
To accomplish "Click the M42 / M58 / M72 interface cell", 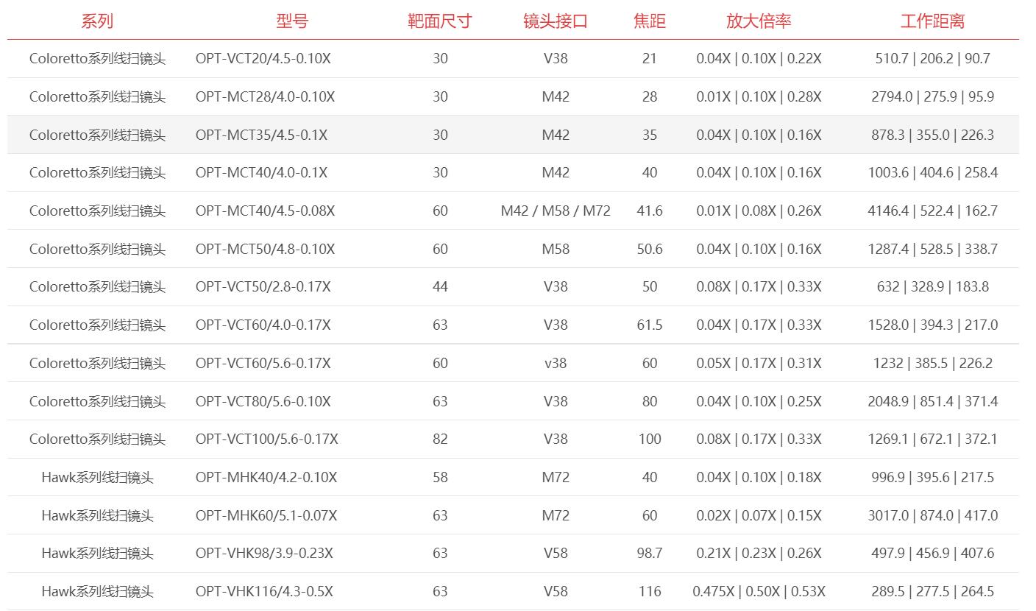I will pos(556,211).
